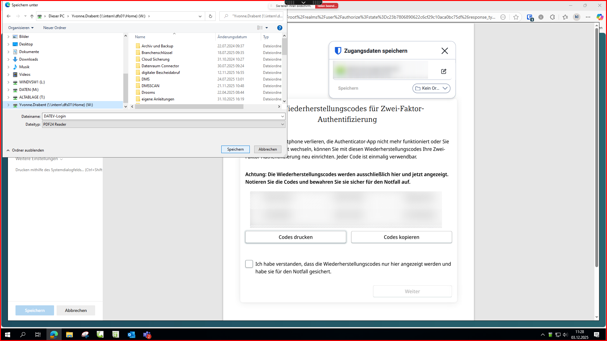Click the dialog help question mark icon
This screenshot has height=341, width=607.
(x=279, y=28)
